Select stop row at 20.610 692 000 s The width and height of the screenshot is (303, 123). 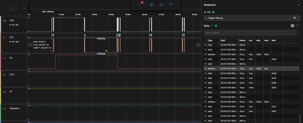click(252, 45)
